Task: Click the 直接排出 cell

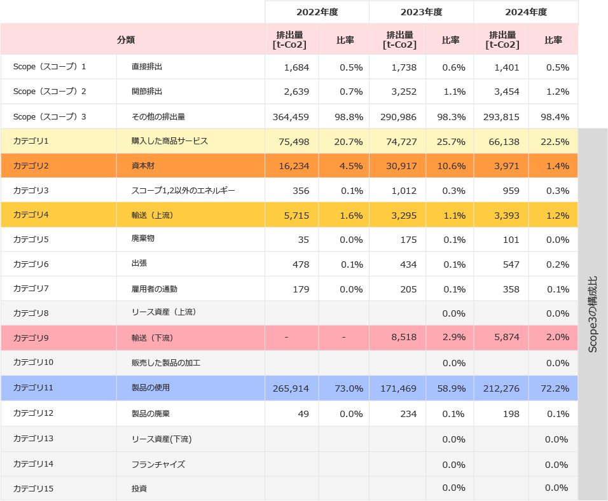Action: (147, 67)
